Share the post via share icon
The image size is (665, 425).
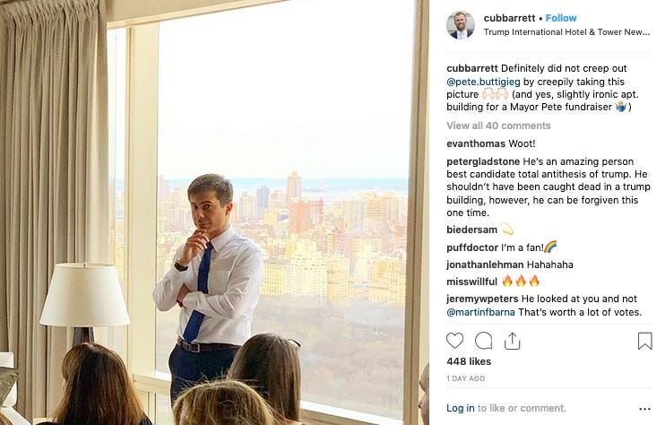click(x=513, y=341)
